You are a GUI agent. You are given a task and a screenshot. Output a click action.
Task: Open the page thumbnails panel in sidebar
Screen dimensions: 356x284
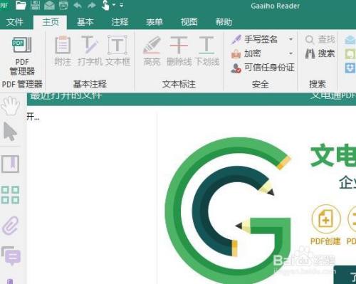tap(10, 195)
